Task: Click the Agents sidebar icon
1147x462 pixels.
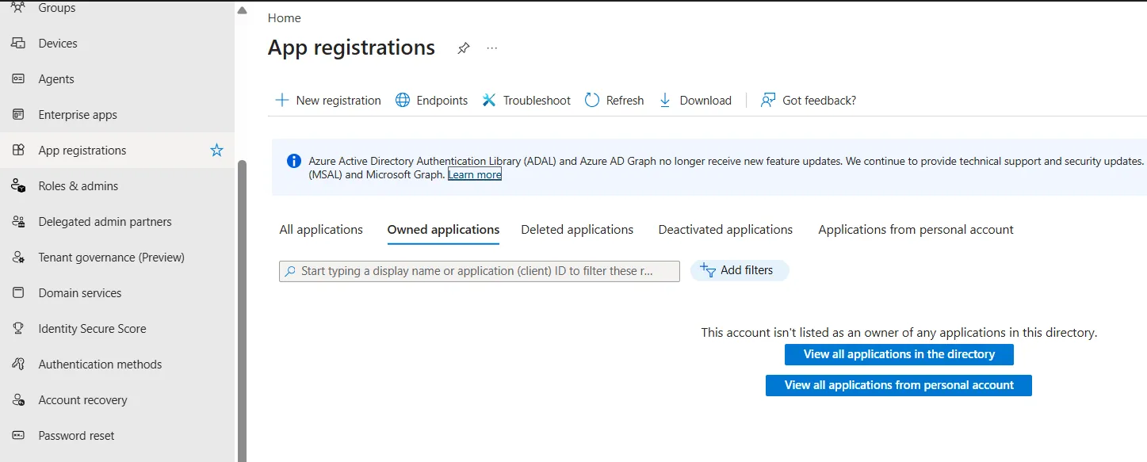Action: click(x=18, y=78)
